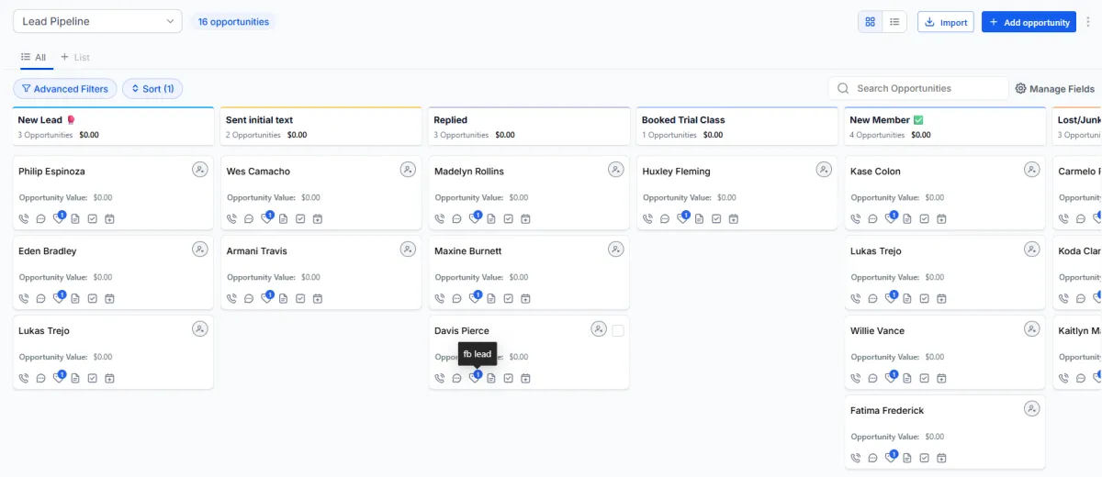Screen dimensions: 1102x477
Task: Select the All tab
Action: pyautogui.click(x=33, y=57)
